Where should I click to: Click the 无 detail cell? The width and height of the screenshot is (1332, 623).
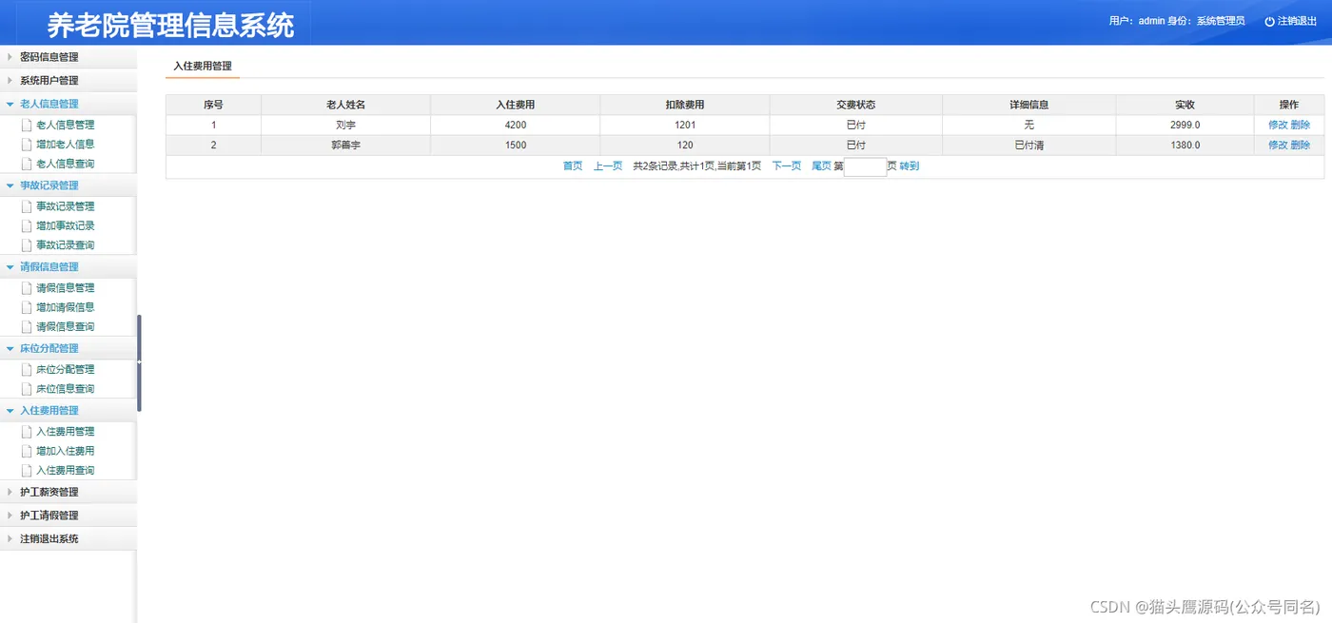[1029, 125]
